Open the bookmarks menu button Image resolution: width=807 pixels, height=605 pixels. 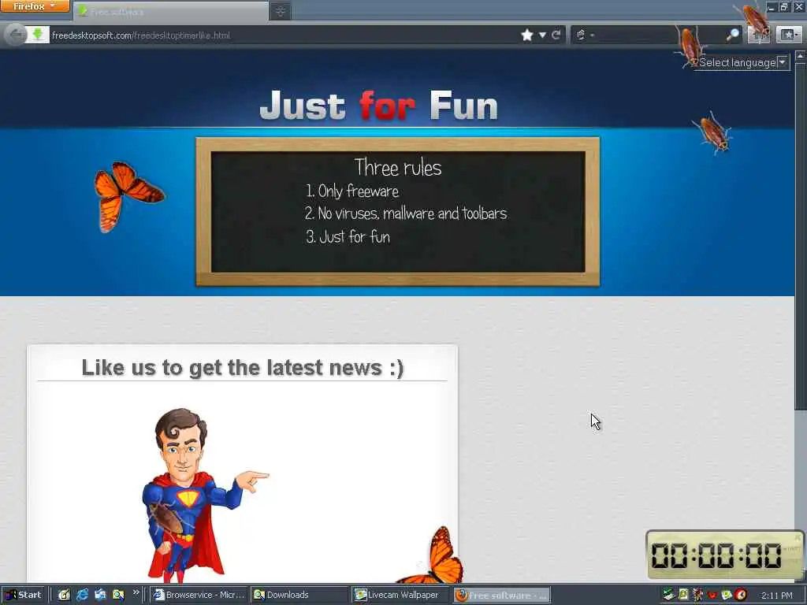[788, 35]
